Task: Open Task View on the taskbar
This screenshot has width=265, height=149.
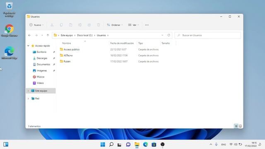Action: click(x=119, y=144)
